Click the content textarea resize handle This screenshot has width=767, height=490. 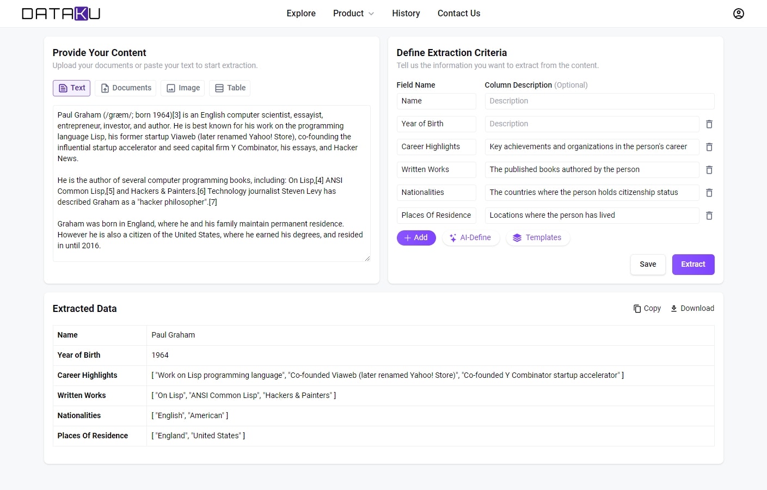(367, 259)
